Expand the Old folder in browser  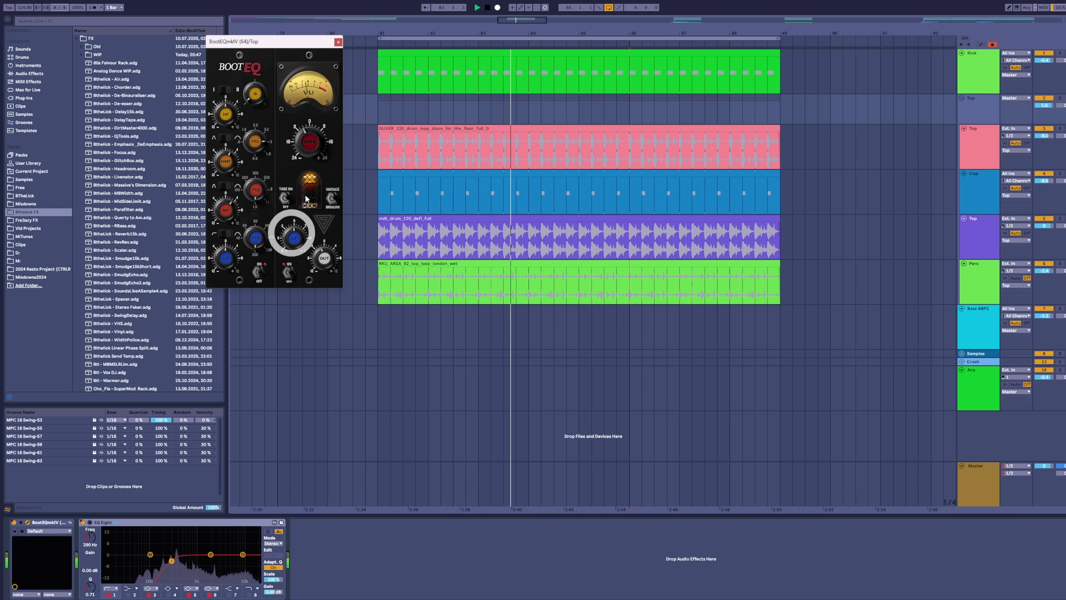[x=81, y=47]
